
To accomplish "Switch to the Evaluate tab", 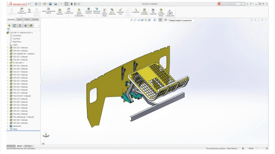I will point(35,19).
